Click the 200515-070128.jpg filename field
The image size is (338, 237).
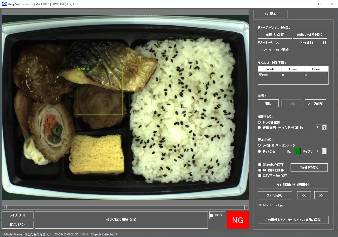click(293, 205)
